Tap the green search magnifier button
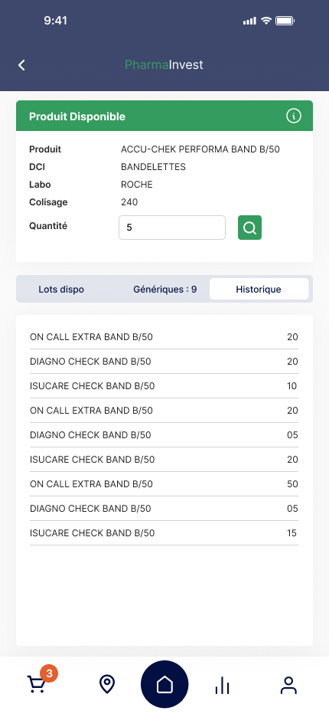 [x=250, y=228]
